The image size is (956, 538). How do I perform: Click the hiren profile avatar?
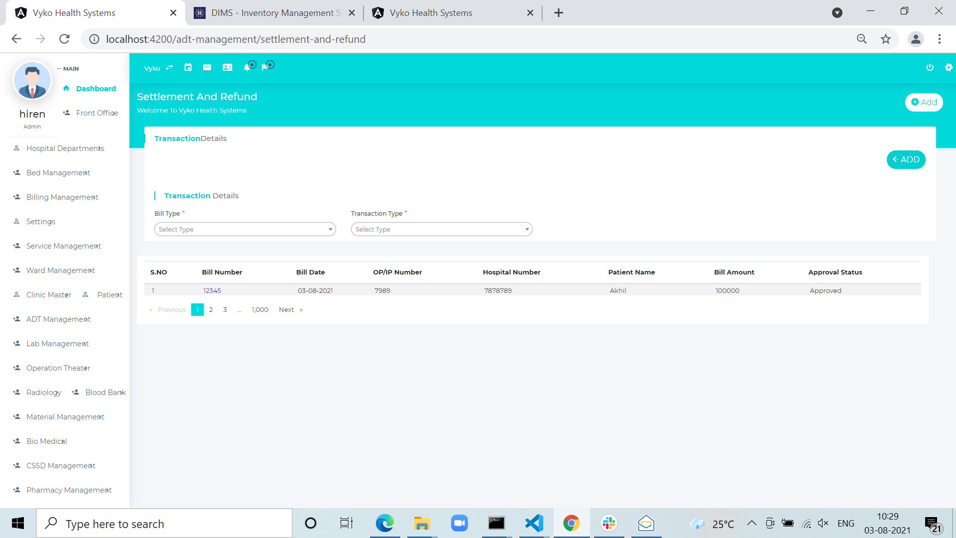click(x=32, y=81)
